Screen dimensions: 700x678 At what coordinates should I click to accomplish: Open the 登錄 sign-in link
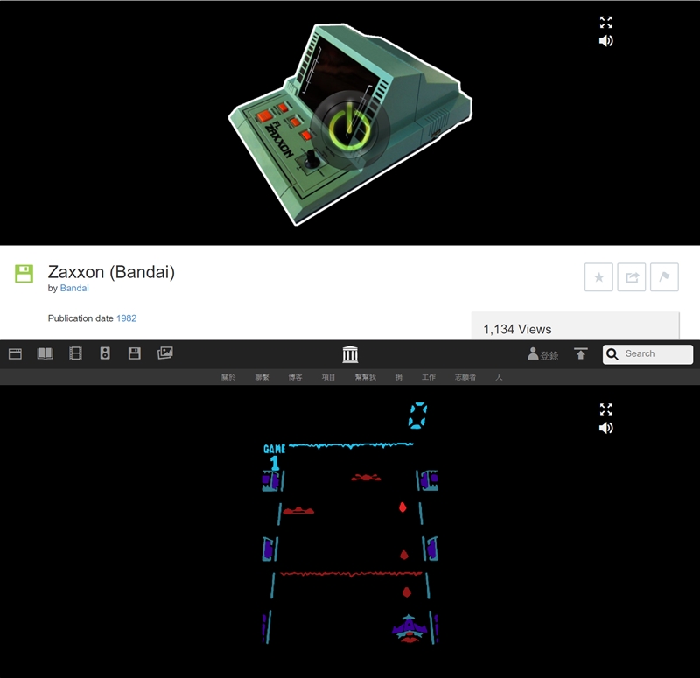542,354
